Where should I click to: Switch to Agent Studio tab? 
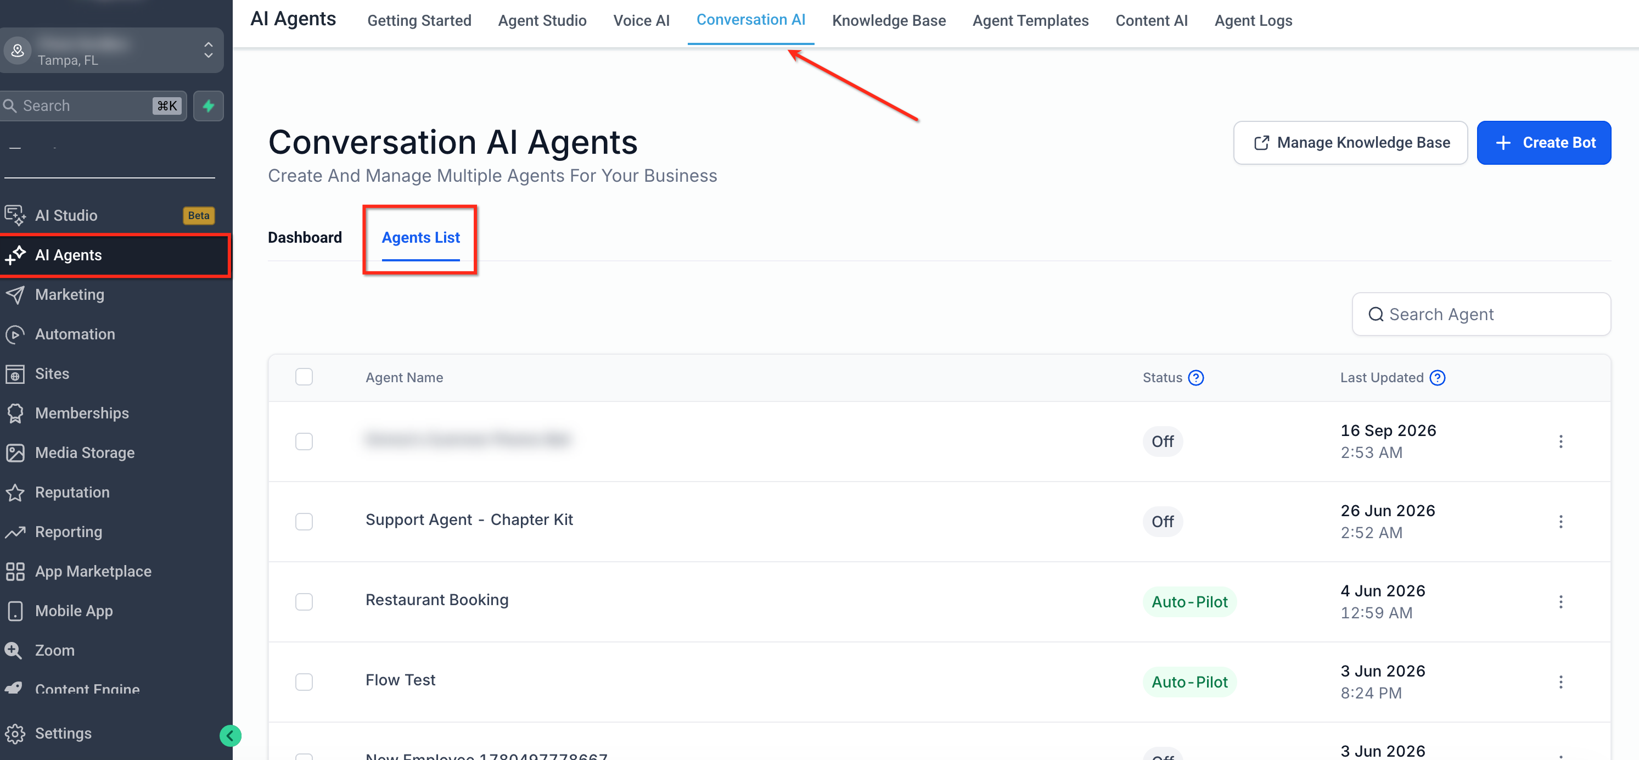click(x=542, y=20)
